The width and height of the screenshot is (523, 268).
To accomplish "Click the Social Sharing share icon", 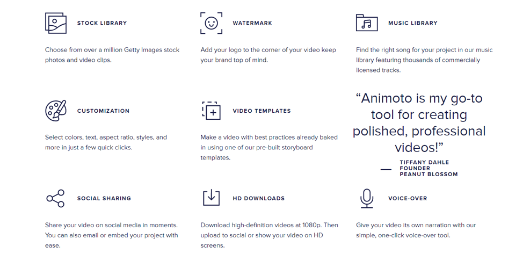I will coord(55,198).
